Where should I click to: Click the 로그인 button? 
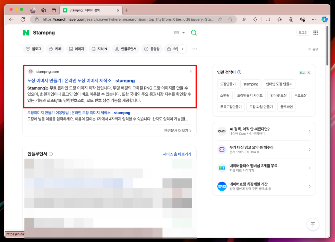pyautogui.click(x=303, y=33)
